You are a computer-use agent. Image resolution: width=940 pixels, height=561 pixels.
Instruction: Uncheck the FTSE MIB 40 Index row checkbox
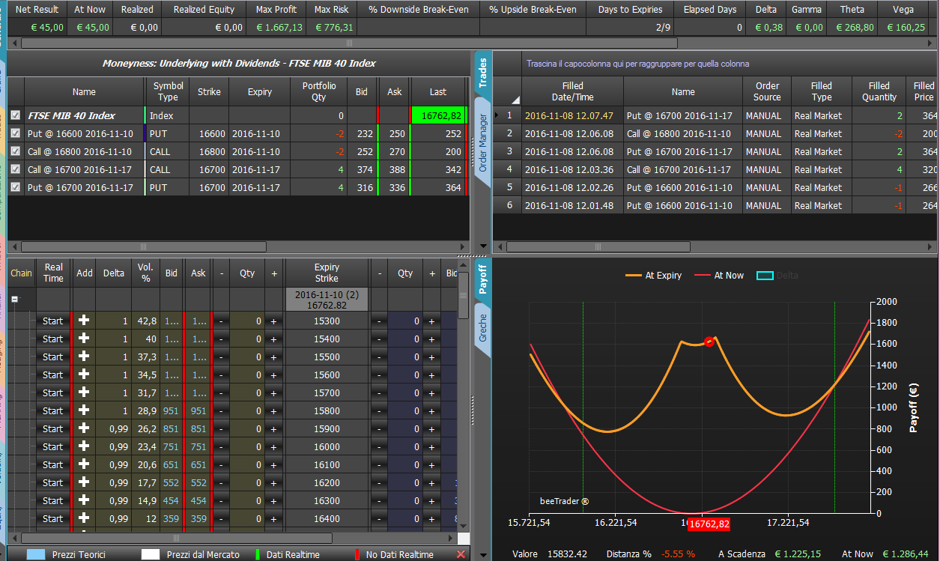(x=16, y=115)
